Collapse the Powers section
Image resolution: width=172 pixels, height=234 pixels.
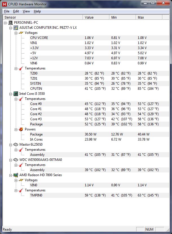pos(16,129)
